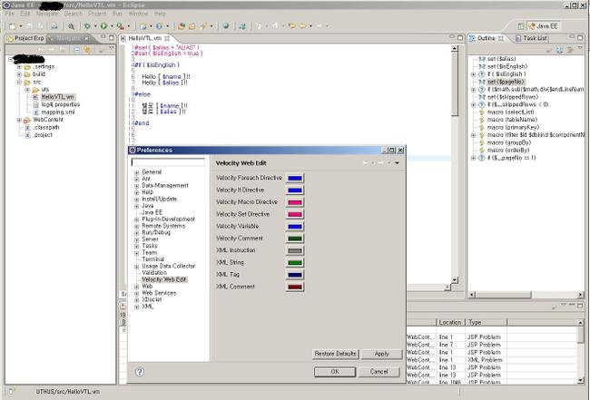Select macro (groupBy) in Outline

[508, 142]
